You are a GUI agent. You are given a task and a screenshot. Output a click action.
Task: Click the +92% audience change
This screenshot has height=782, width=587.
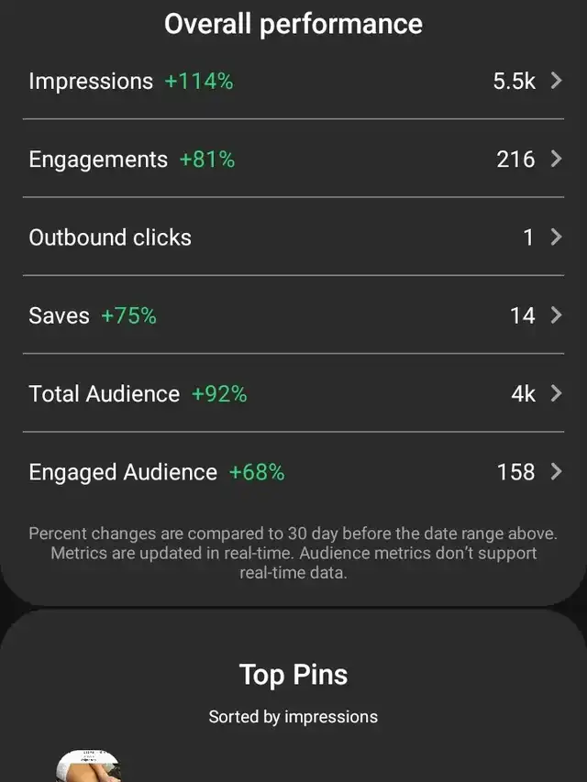pos(219,394)
